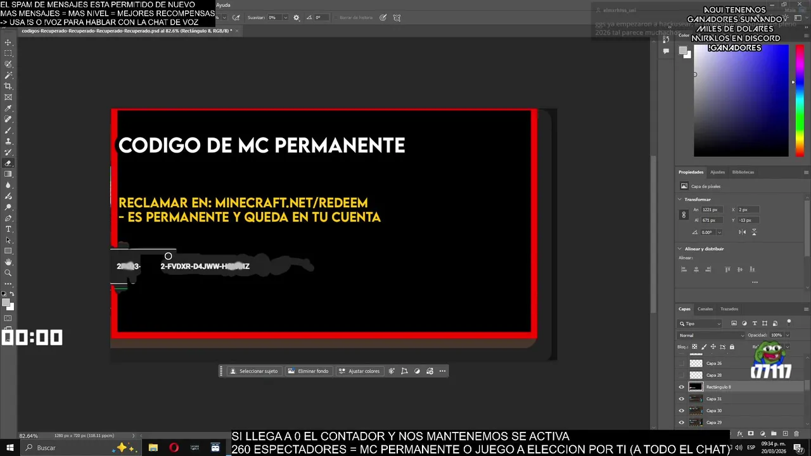811x456 pixels.
Task: Open the Opacidad 100% dropdown arrow
Action: click(x=787, y=335)
